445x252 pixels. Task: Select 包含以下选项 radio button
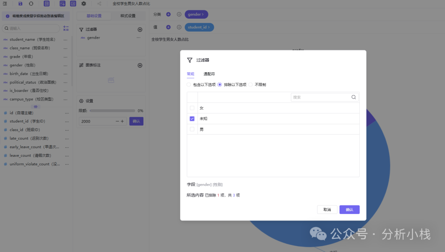189,85
